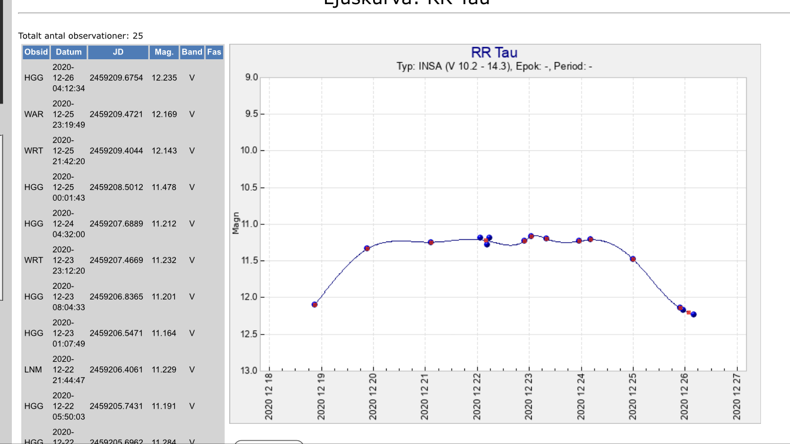The height and width of the screenshot is (444, 790).
Task: Click the RR Tau chart title
Action: (x=494, y=53)
